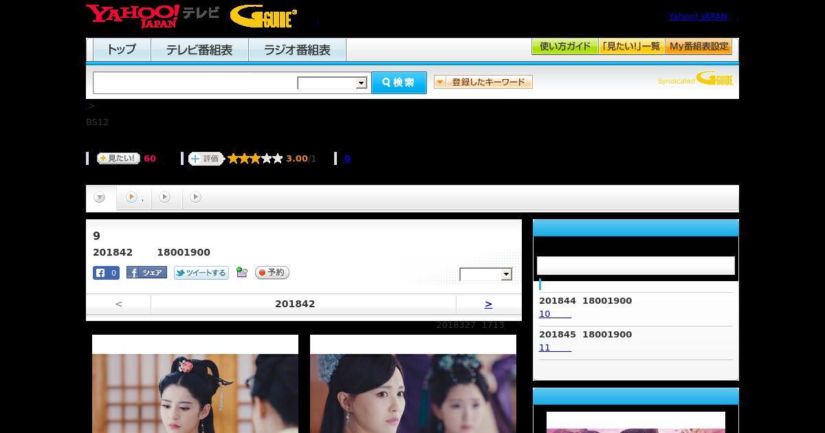Open the dropdown beside the search field
Viewport: 825px width, 433px height.
[x=333, y=83]
